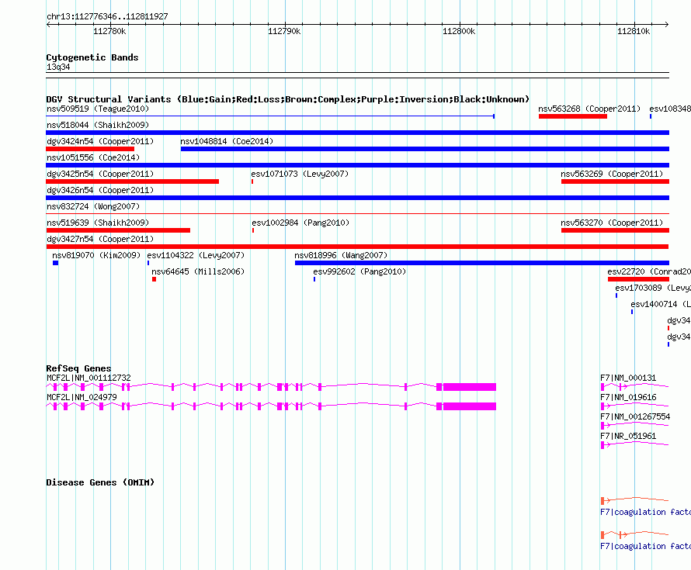The image size is (691, 570).
Task: Select the nsv832724 (Wong2007) variant label
Action: 93,206
